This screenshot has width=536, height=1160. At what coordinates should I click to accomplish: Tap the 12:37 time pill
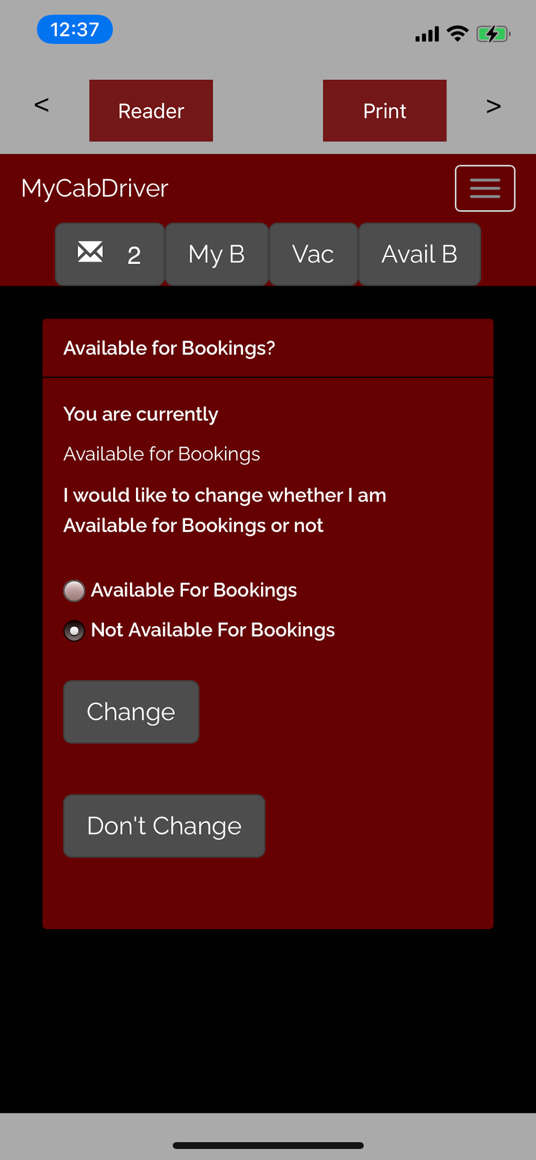pos(75,30)
